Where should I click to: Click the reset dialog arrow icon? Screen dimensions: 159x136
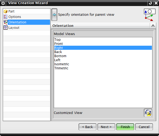[x=150, y=3]
